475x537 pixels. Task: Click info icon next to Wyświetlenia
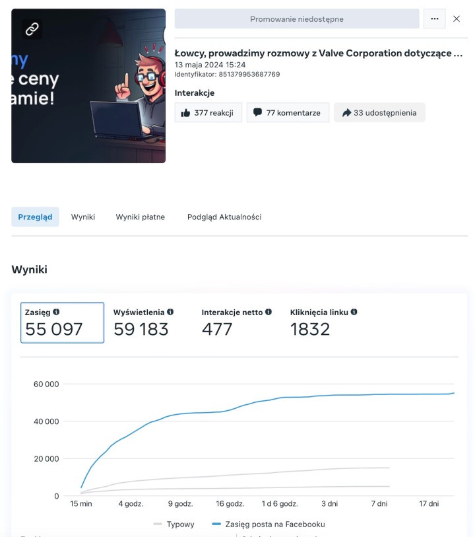click(x=170, y=312)
